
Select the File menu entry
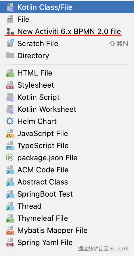[67, 19]
